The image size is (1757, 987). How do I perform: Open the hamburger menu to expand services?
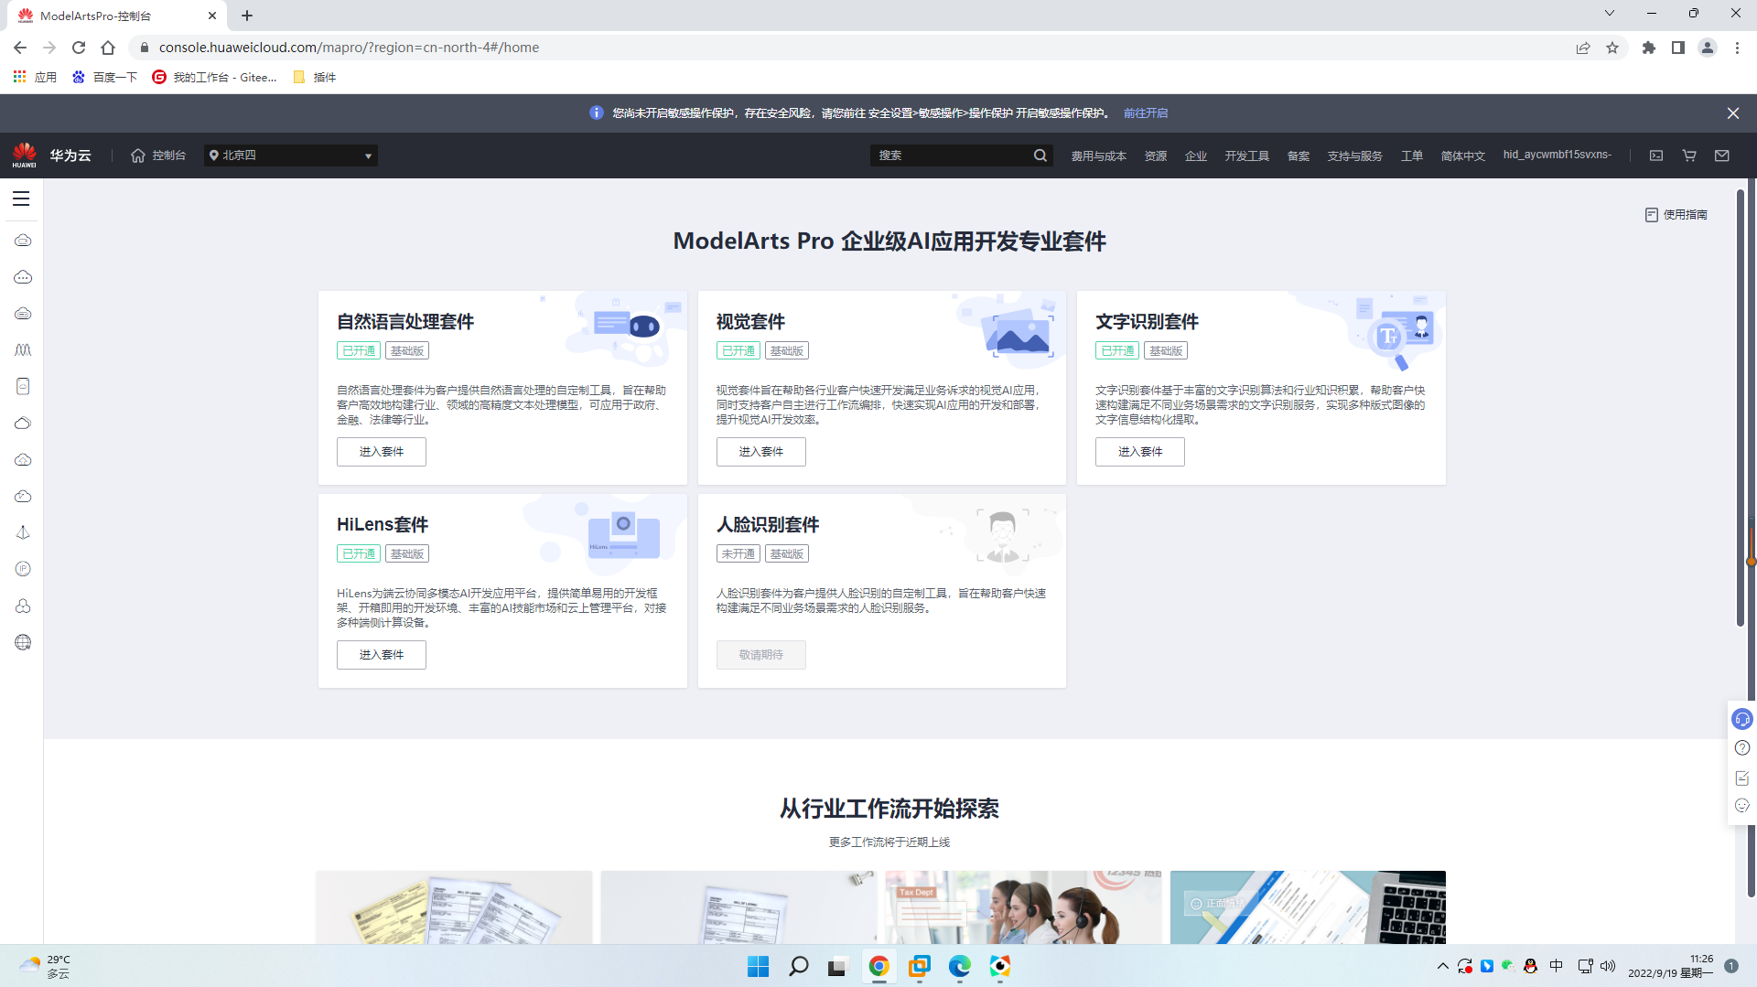pos(20,198)
